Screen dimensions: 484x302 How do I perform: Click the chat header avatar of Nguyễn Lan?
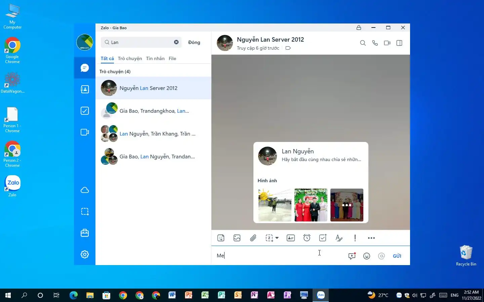click(225, 43)
